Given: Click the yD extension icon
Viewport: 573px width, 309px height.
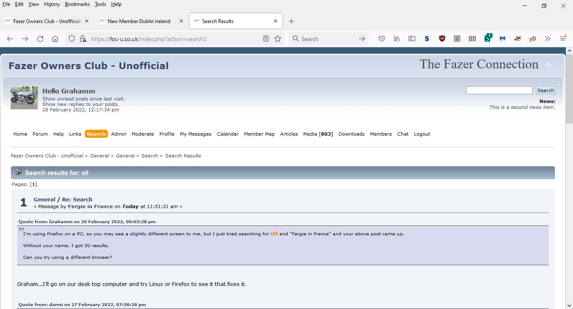Looking at the screenshot, I should click(x=532, y=39).
